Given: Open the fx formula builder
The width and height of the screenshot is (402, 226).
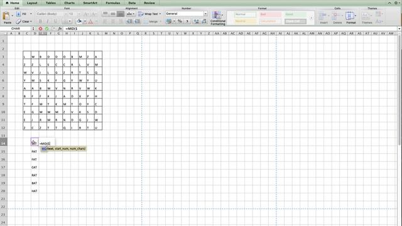Looking at the screenshot, I should click(60, 28).
